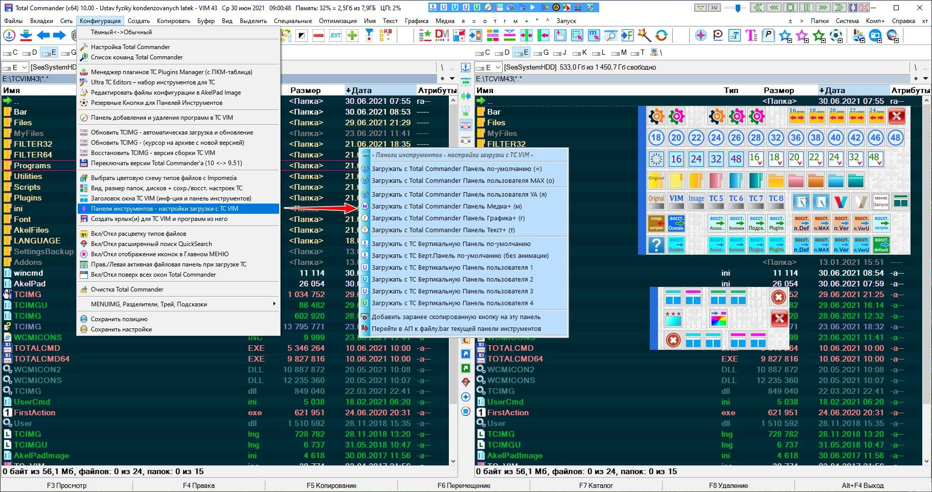Click Alt+F4 Выход button
This screenshot has width=932, height=492.
click(862, 485)
